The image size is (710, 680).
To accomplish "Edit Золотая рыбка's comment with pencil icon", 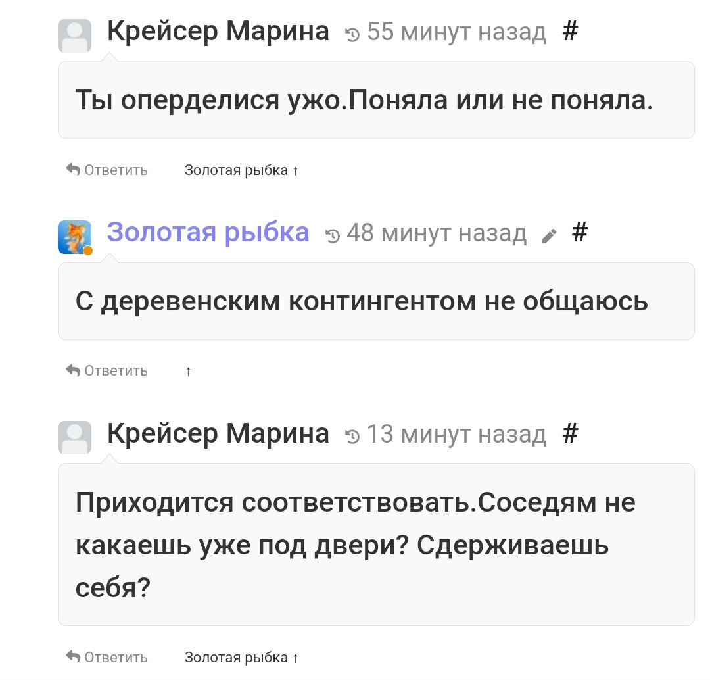I will click(549, 236).
